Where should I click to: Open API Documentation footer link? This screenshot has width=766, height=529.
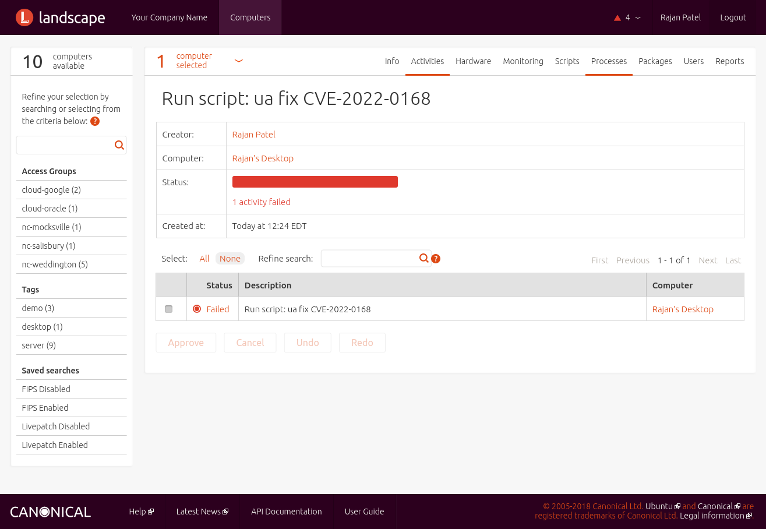[287, 512]
